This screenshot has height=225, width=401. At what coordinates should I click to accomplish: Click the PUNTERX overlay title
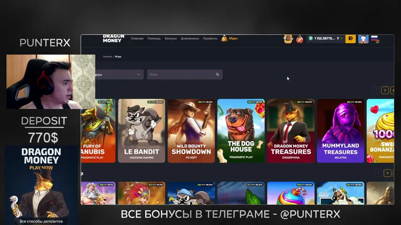pyautogui.click(x=45, y=43)
